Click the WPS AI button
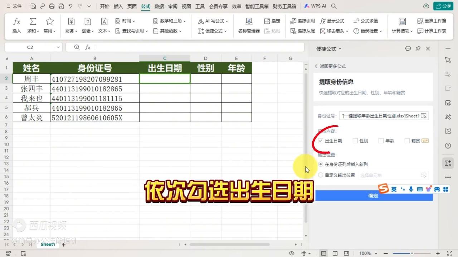Image resolution: width=458 pixels, height=257 pixels. [316, 6]
